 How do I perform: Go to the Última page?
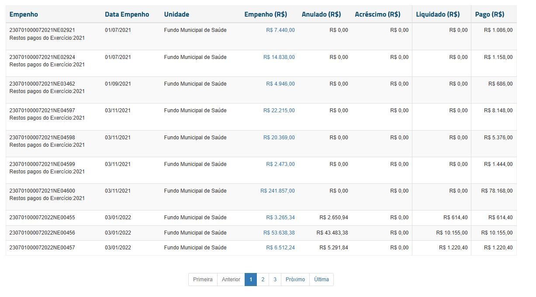click(x=321, y=280)
